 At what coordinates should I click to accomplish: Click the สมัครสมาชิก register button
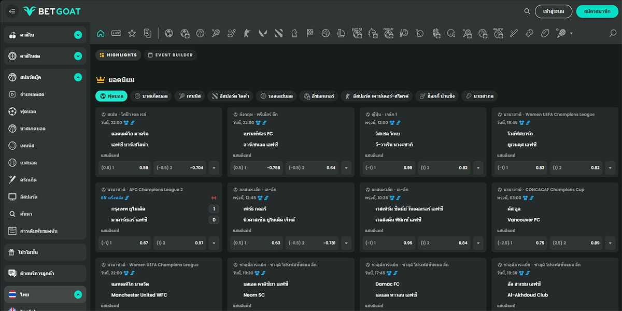(x=597, y=11)
